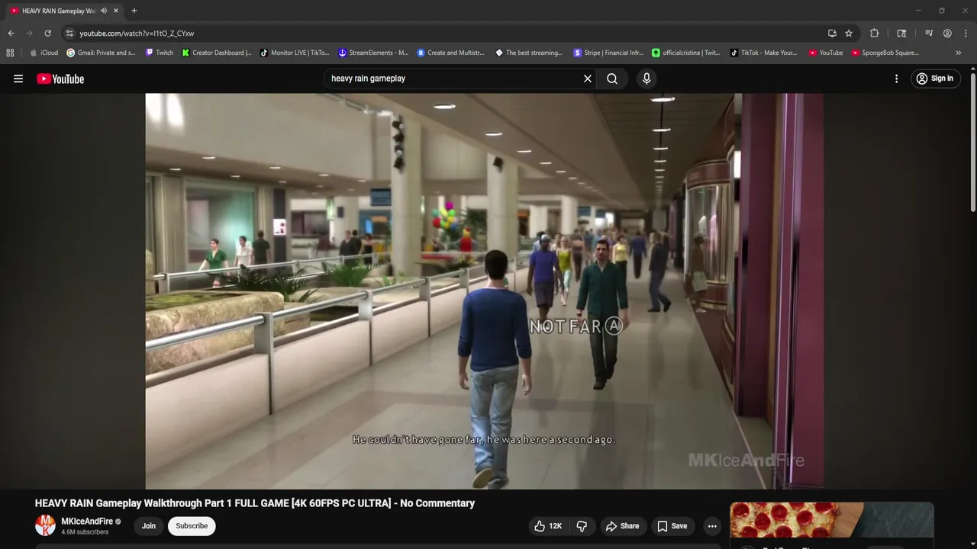Open the browser profile icon
Image resolution: width=977 pixels, height=549 pixels.
tap(947, 34)
